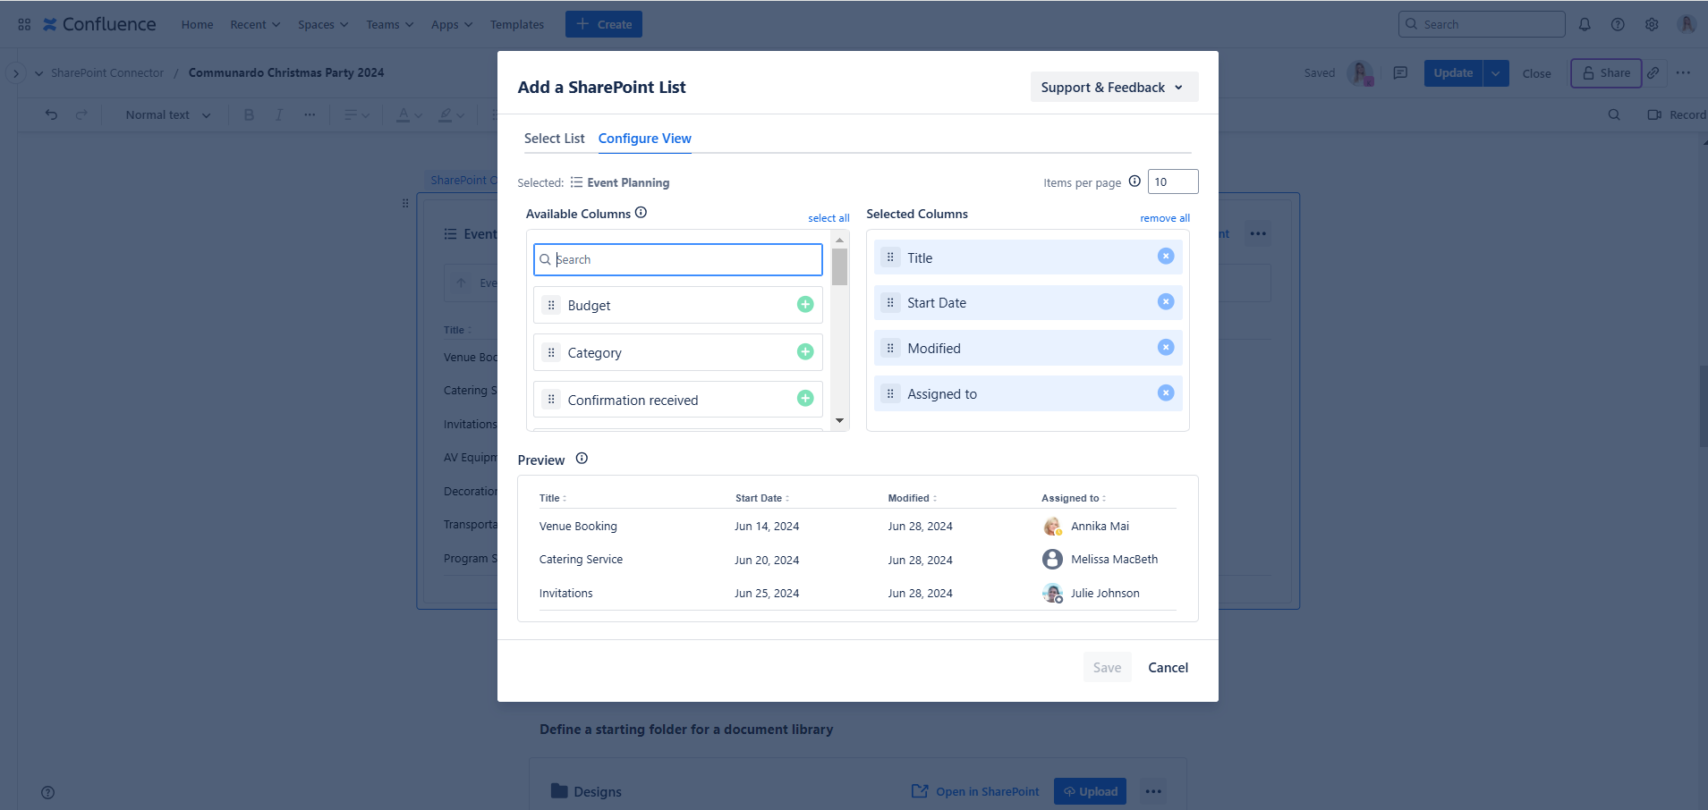Screen dimensions: 1708x810
Task: Add the Category column with plus icon
Action: (805, 352)
